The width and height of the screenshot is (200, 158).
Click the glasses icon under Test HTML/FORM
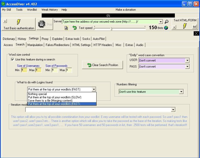(x=194, y=27)
